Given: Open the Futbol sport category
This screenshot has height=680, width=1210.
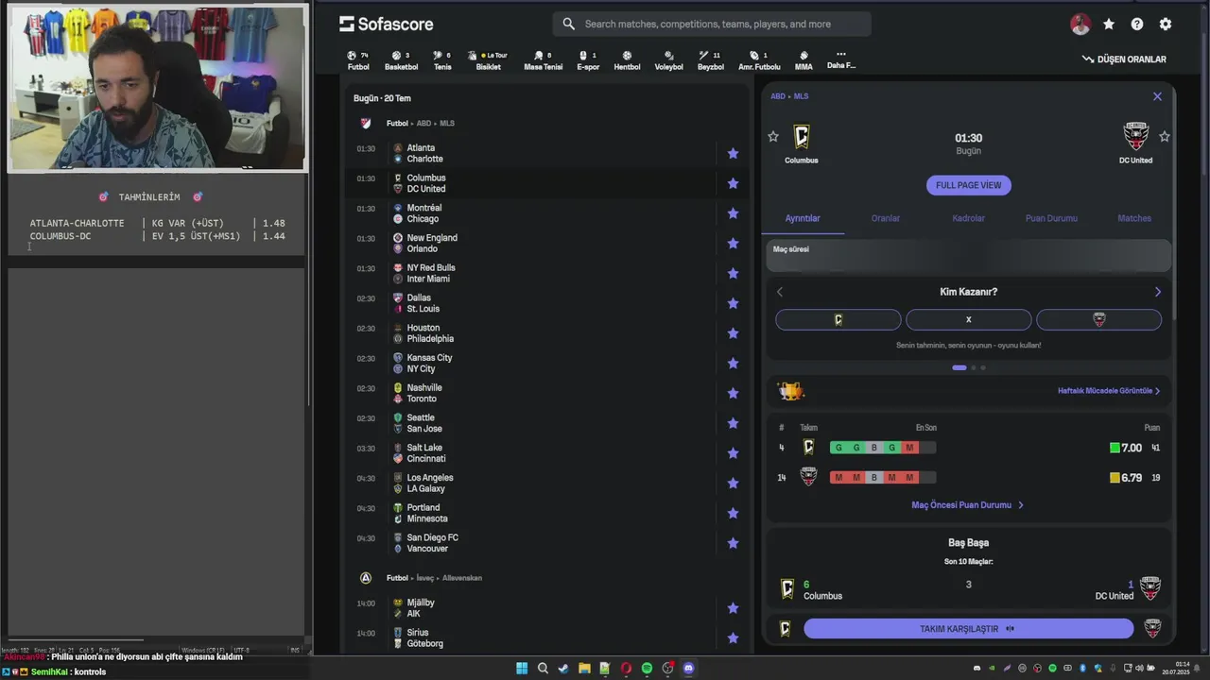Looking at the screenshot, I should [x=358, y=60].
